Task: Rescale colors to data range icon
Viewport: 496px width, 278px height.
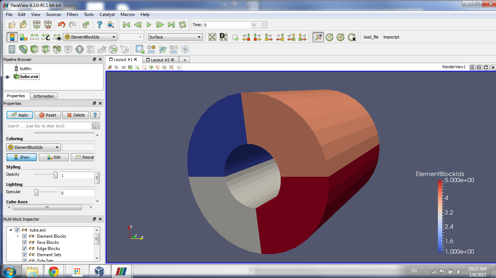Action: point(34,37)
